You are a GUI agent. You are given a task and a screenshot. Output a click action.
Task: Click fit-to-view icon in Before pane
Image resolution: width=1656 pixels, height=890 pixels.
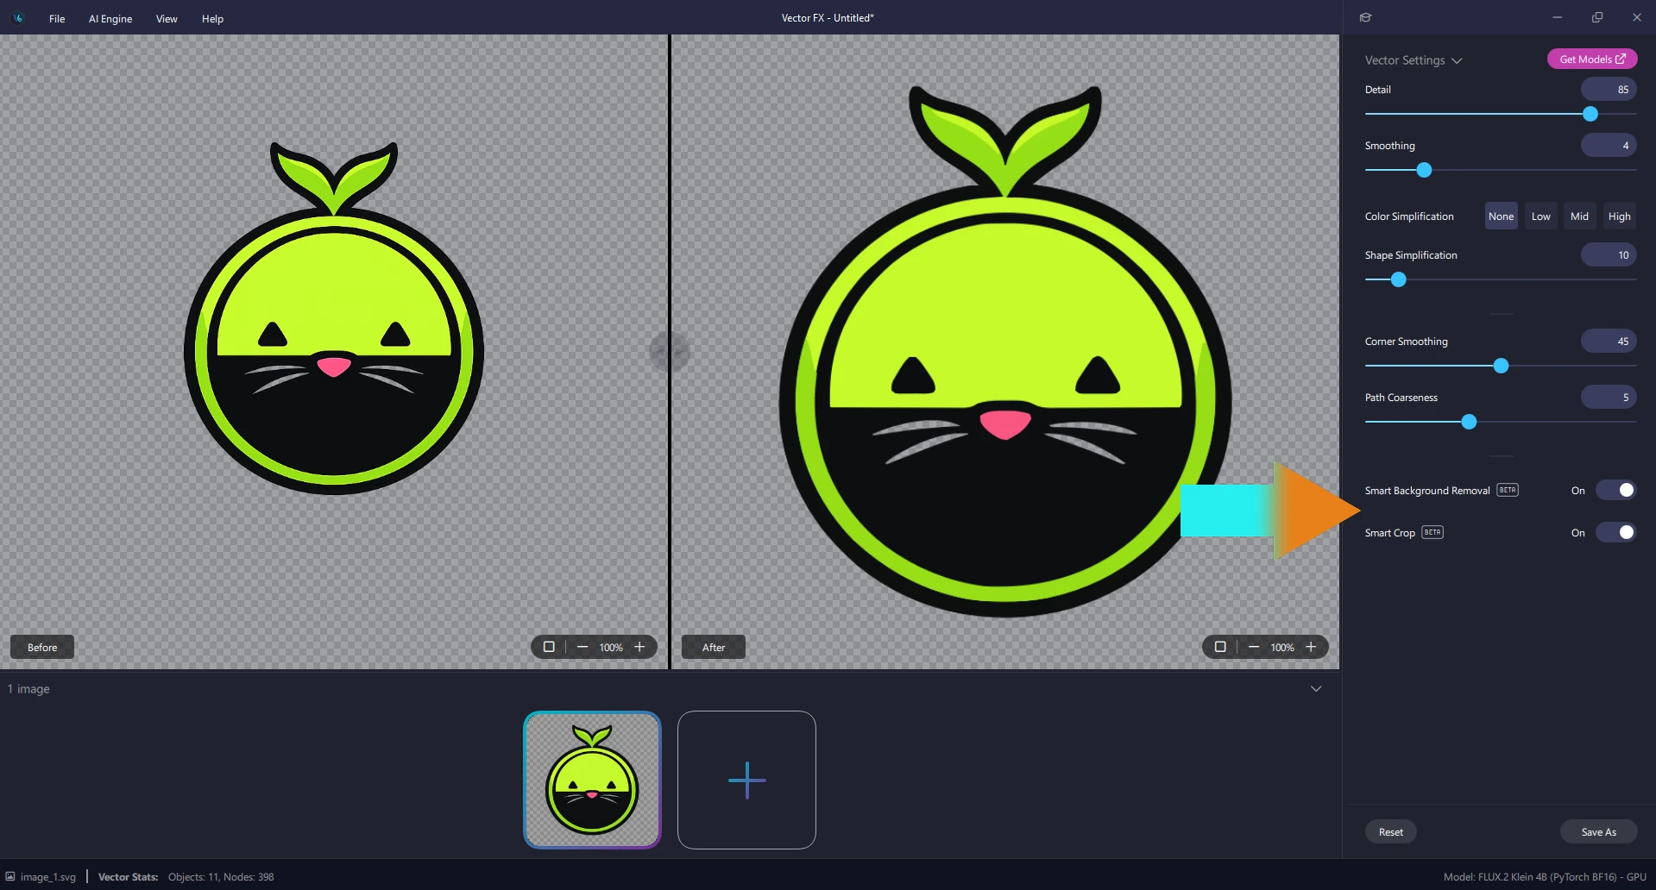(549, 647)
